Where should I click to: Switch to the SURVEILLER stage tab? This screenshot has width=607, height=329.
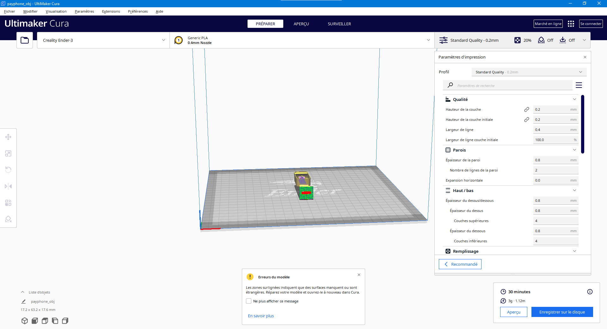[339, 24]
